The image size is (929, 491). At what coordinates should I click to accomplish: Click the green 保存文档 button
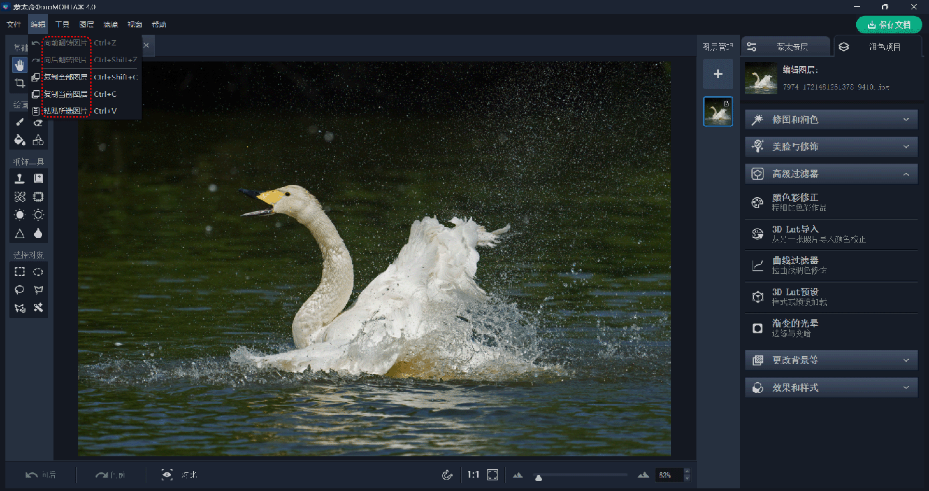coord(888,25)
